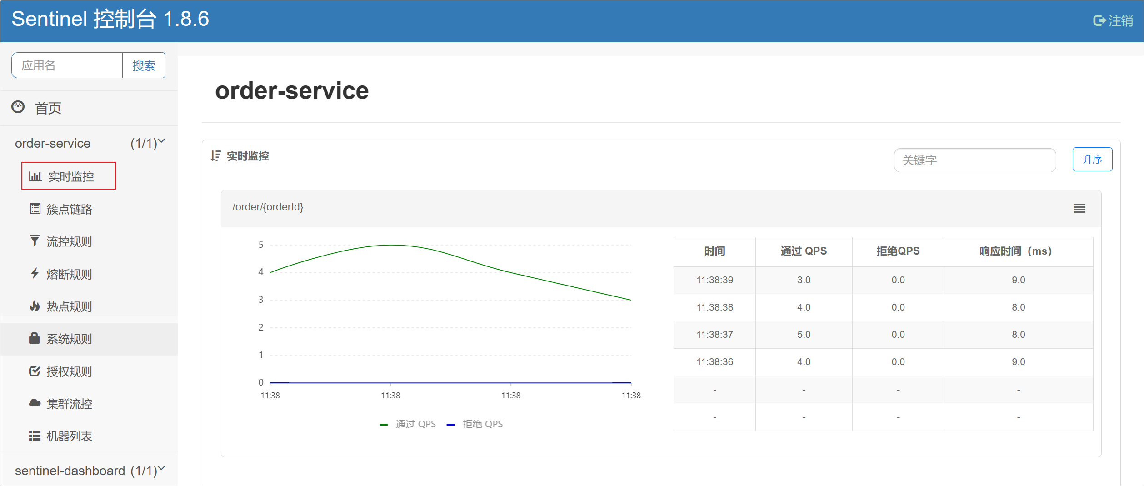Click the order-service page heading
Screen dimensions: 1144x486
pos(292,90)
